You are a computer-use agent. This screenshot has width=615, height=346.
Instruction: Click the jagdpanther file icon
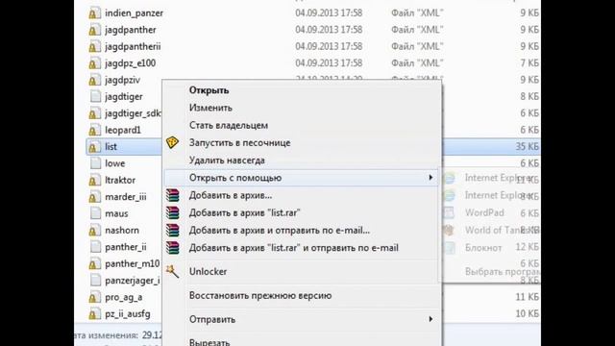[x=94, y=30]
